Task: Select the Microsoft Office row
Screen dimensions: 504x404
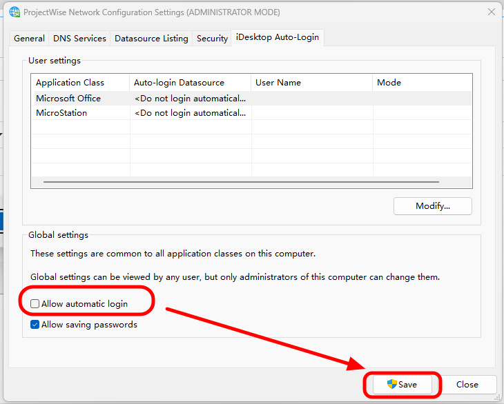Action: (253, 99)
